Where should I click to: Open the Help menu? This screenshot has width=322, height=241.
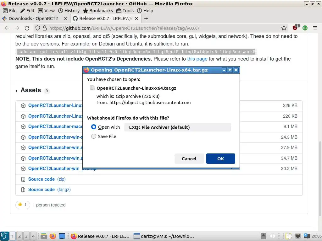click(x=145, y=11)
